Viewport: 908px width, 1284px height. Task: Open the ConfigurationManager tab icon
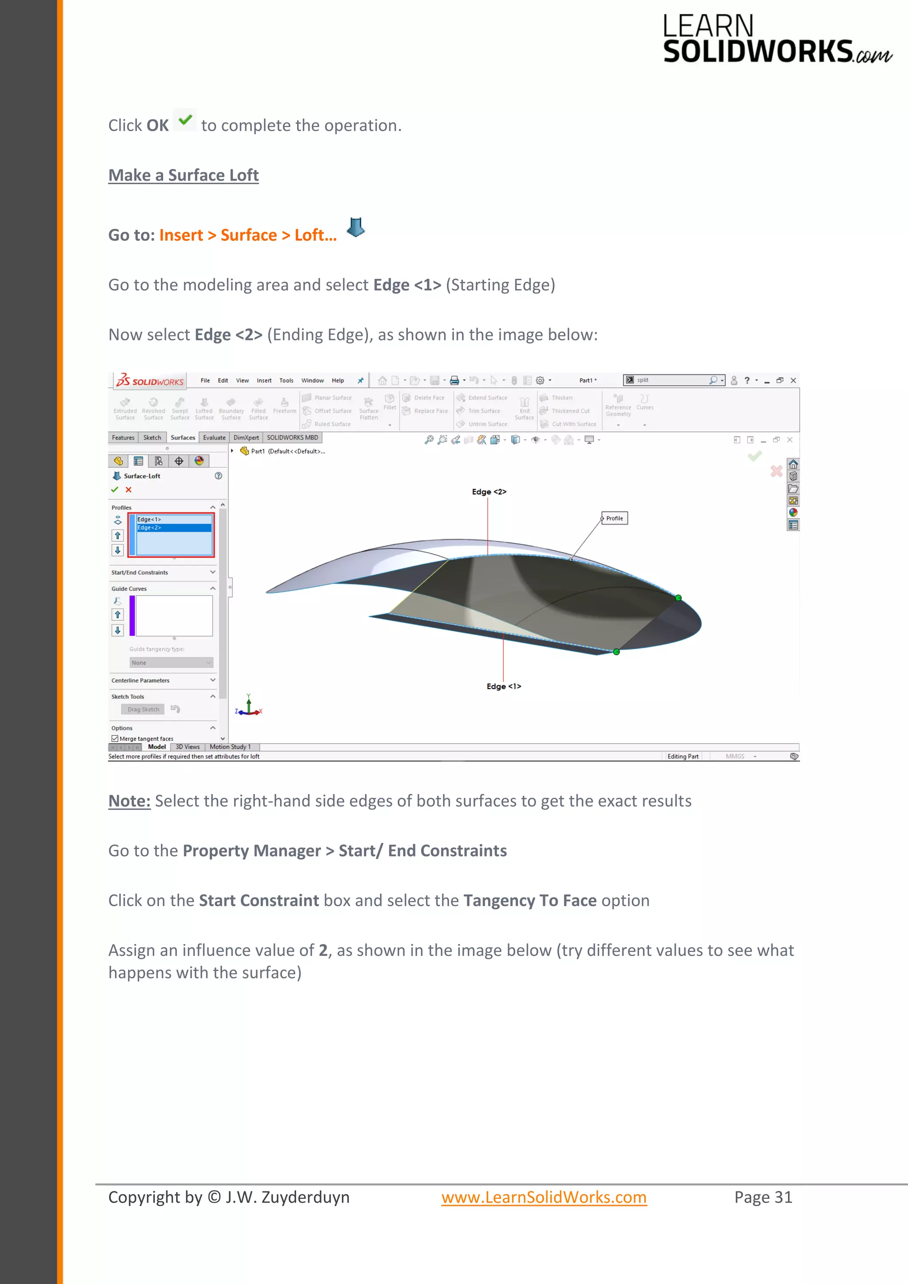coord(159,461)
